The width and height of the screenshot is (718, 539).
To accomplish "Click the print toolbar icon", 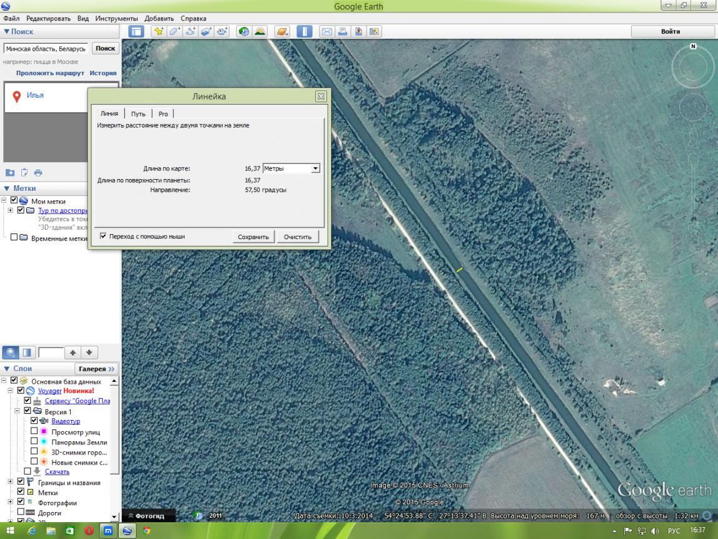I will tap(343, 32).
